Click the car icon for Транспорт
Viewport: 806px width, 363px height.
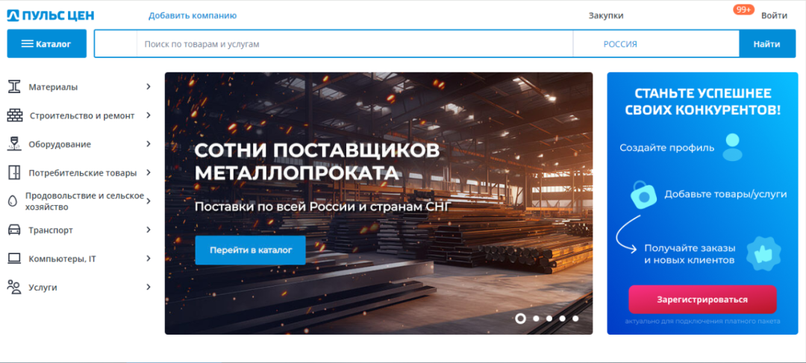pyautogui.click(x=14, y=230)
